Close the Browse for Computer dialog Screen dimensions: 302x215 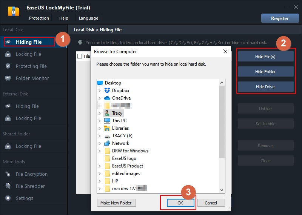[x=225, y=51]
